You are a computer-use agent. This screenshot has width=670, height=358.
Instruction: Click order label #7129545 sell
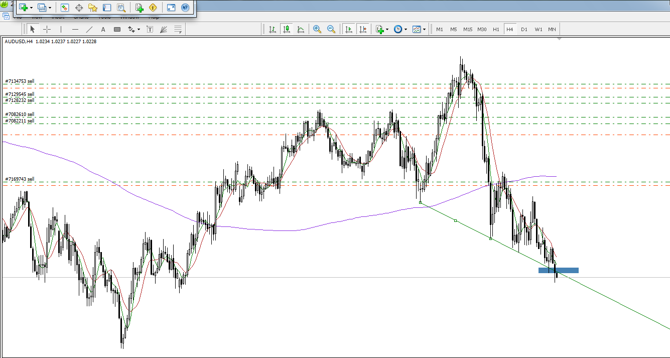click(20, 94)
